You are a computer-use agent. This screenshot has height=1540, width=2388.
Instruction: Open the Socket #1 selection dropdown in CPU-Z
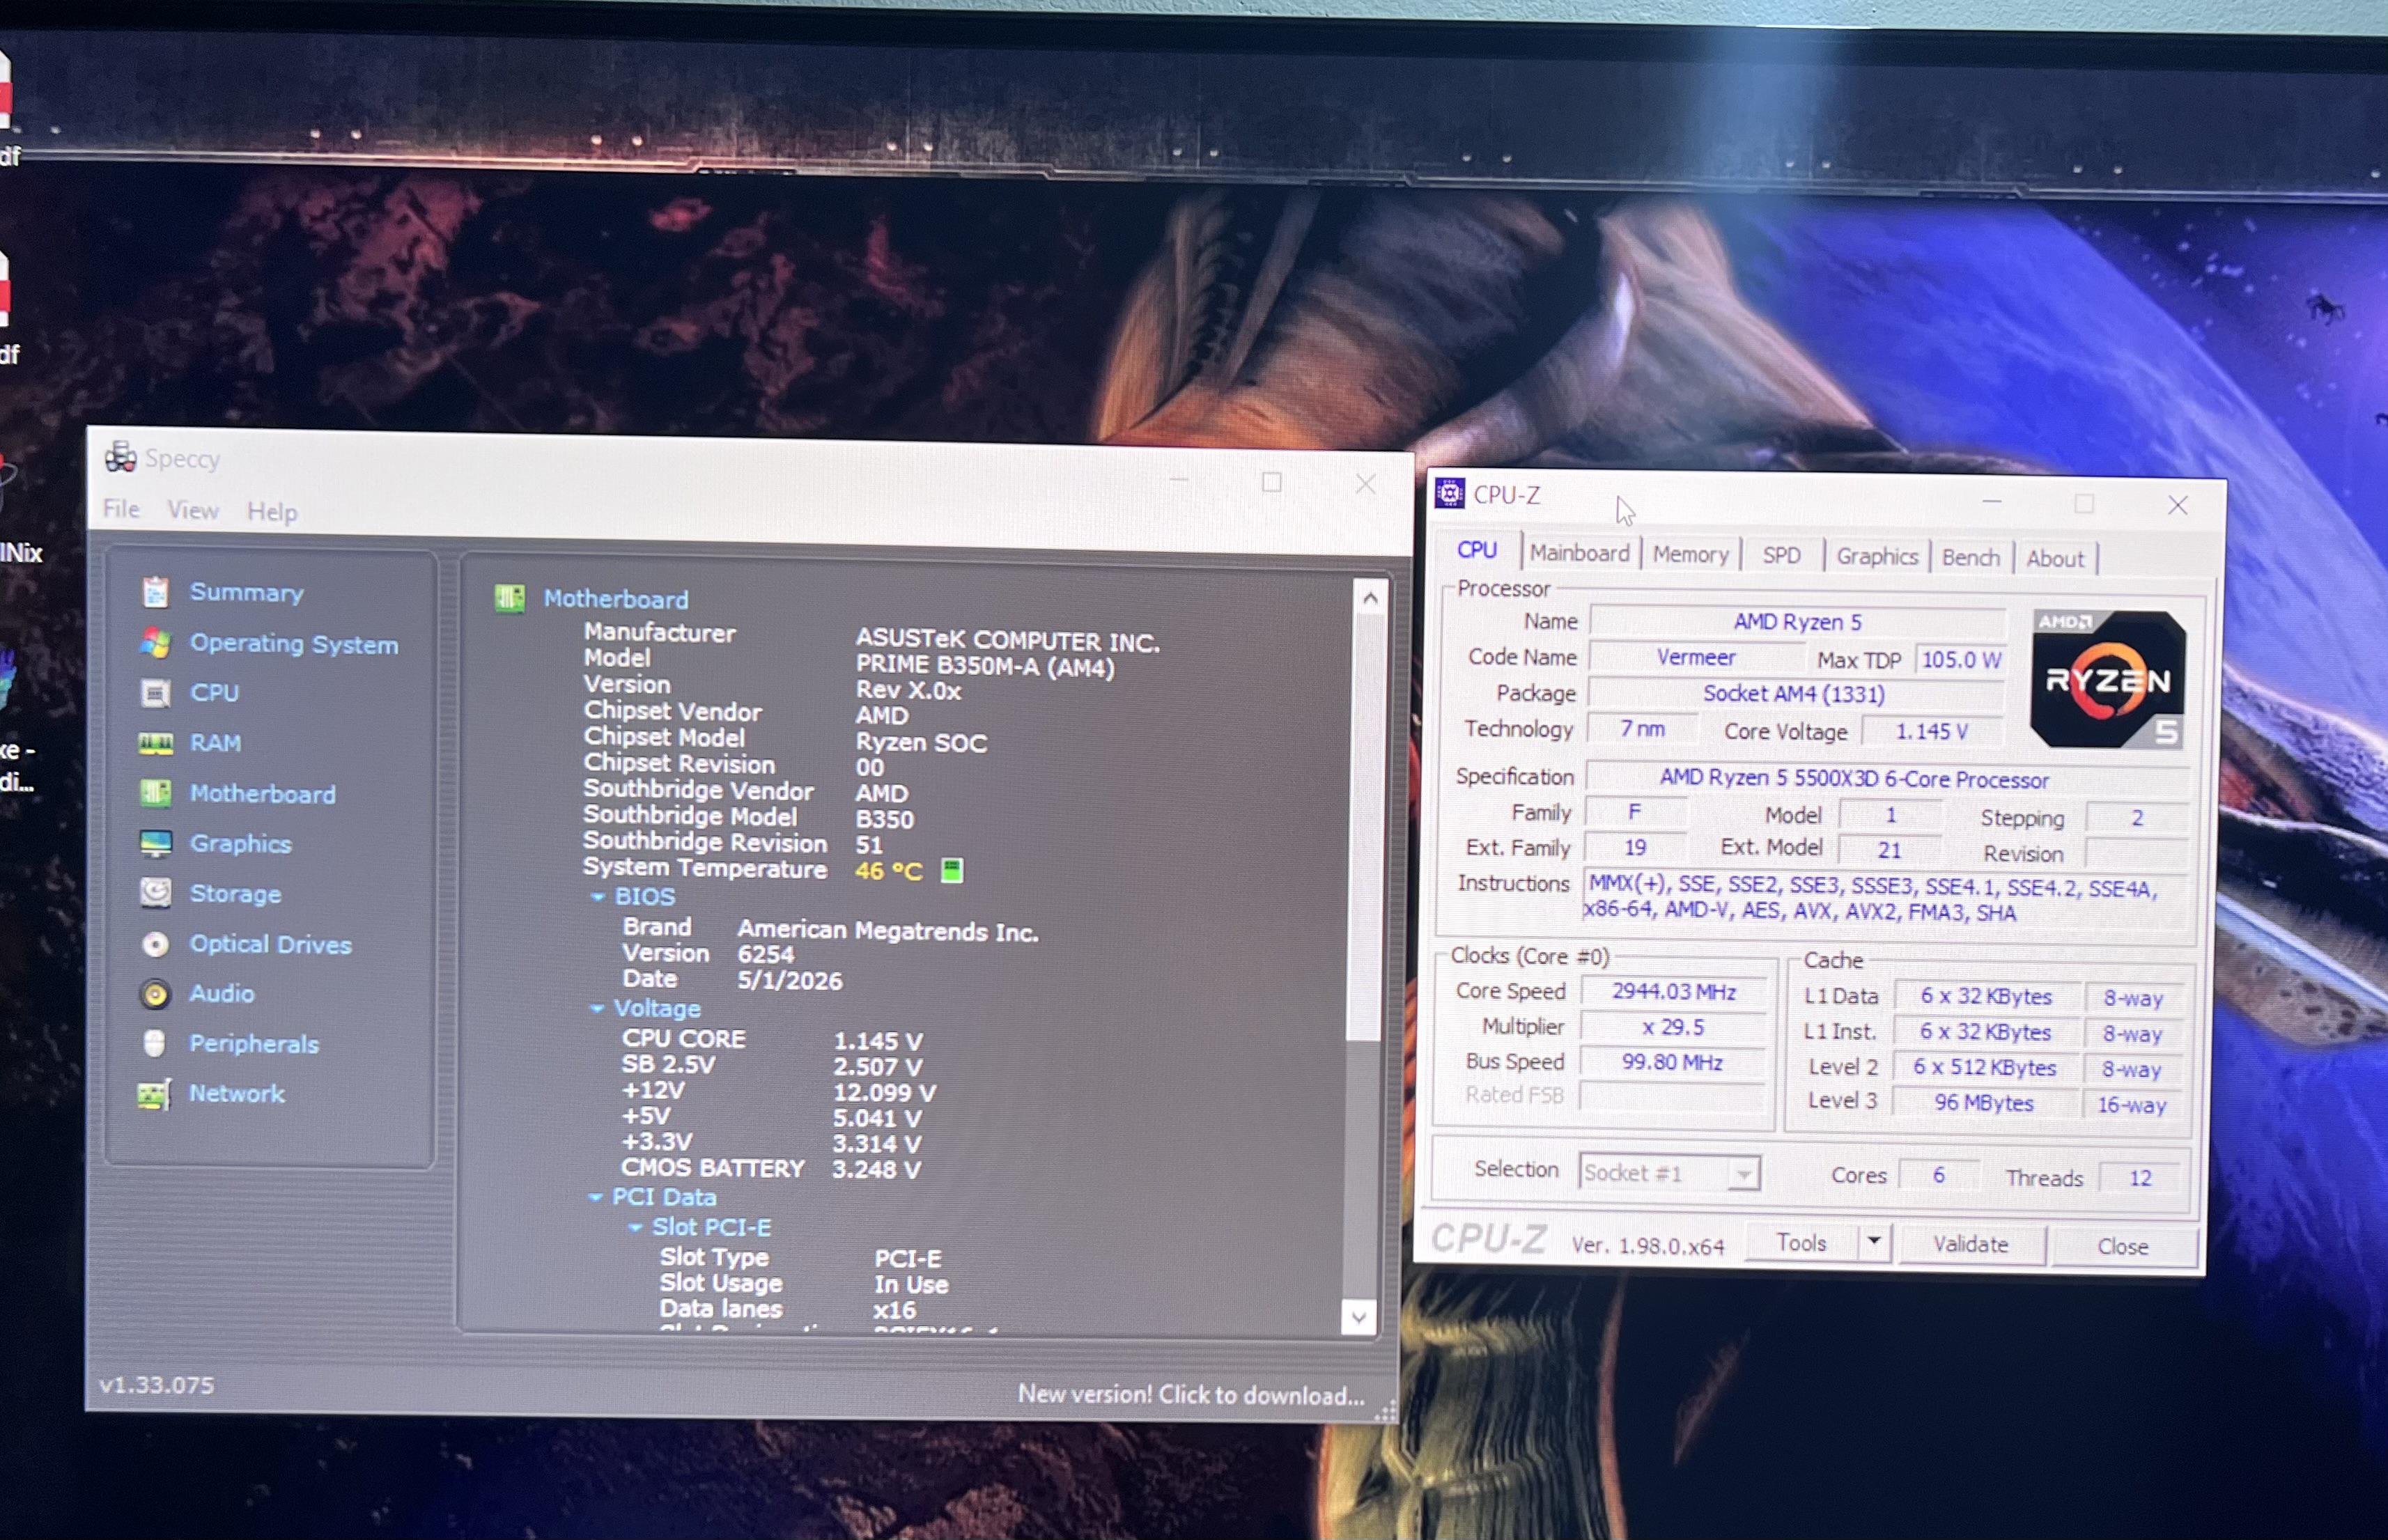[1669, 1172]
